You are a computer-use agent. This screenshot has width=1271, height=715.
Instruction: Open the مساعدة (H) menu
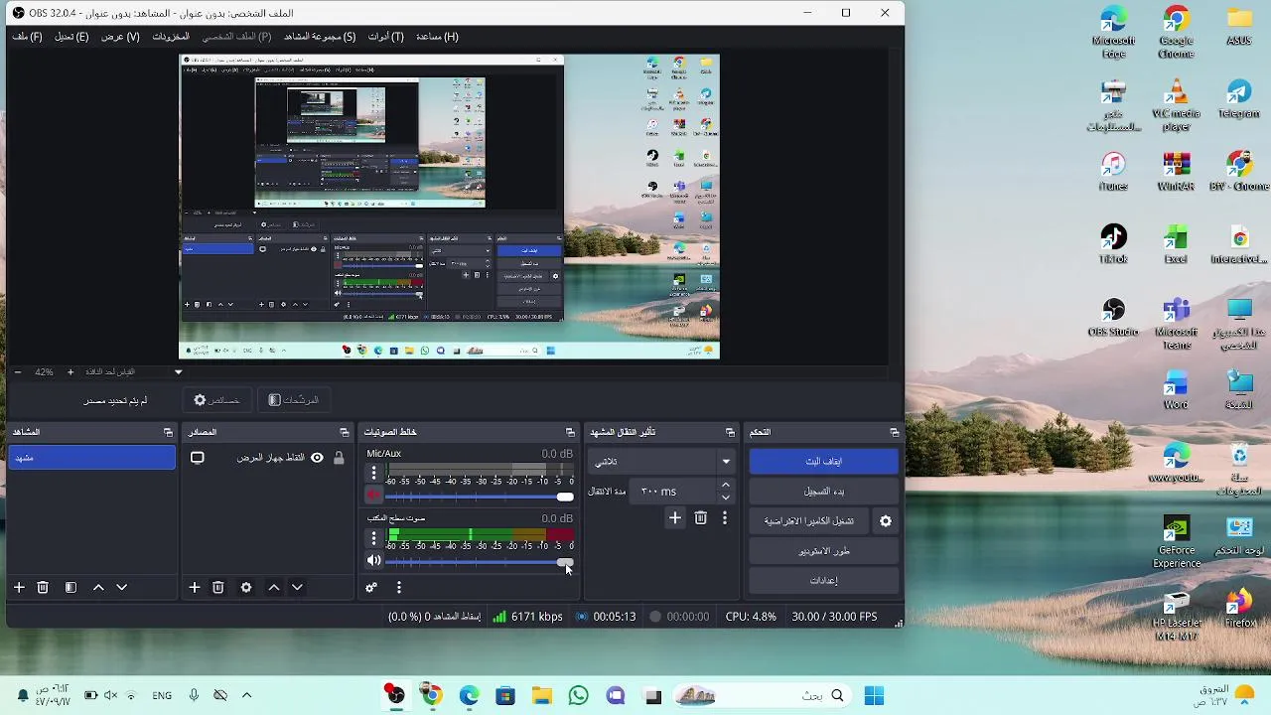coord(436,37)
